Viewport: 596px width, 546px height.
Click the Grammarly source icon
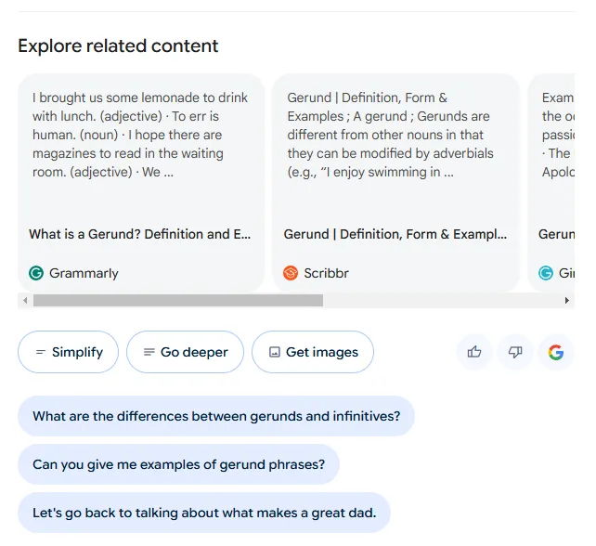36,273
